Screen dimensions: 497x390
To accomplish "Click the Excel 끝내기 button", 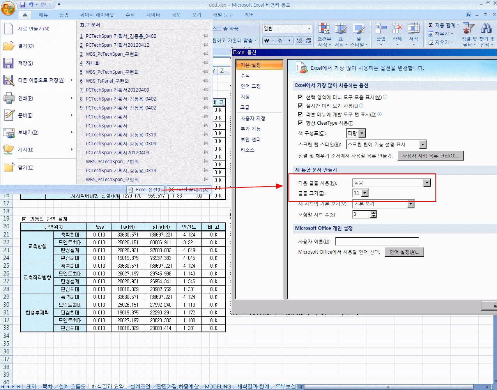I will coord(189,190).
